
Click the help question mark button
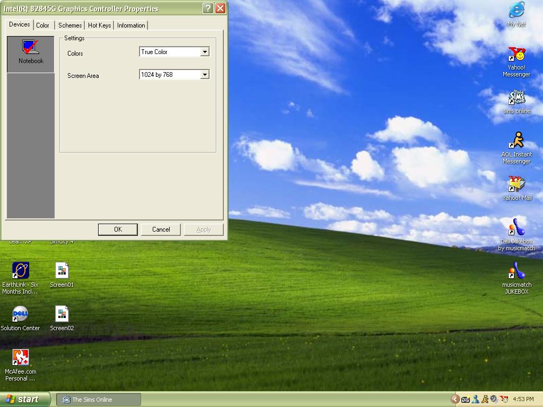(x=208, y=8)
